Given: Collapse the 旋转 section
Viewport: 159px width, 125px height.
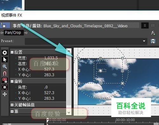Looking at the screenshot, I should [x=12, y=81].
